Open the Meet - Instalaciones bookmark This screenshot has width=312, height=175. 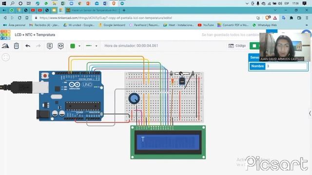coord(178,25)
